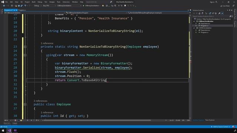Click the account icon beside Sign in

click(216, 2)
